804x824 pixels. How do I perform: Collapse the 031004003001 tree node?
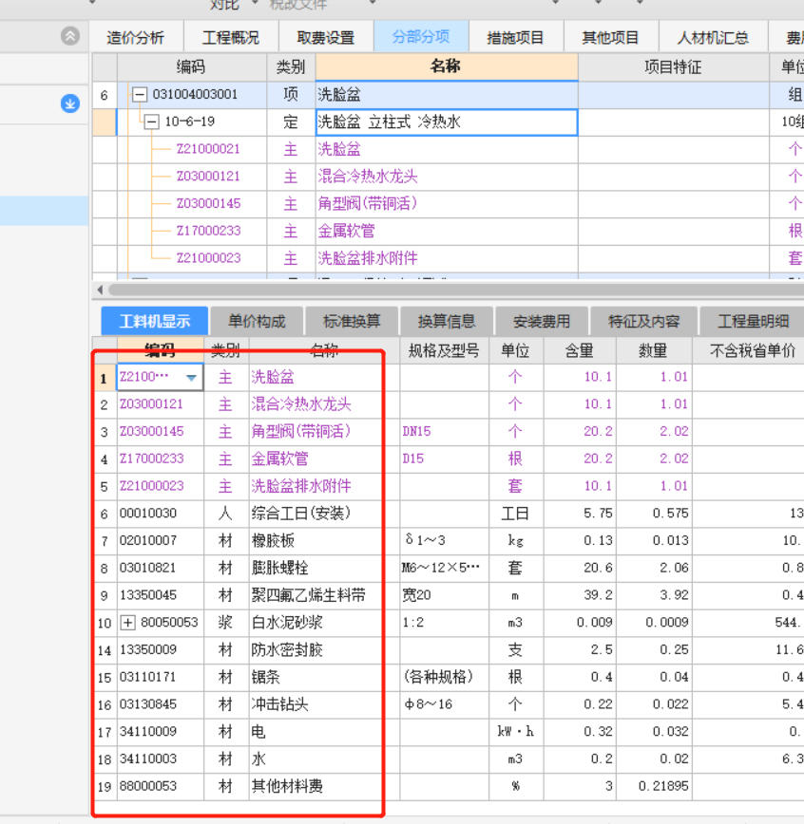[x=139, y=95]
